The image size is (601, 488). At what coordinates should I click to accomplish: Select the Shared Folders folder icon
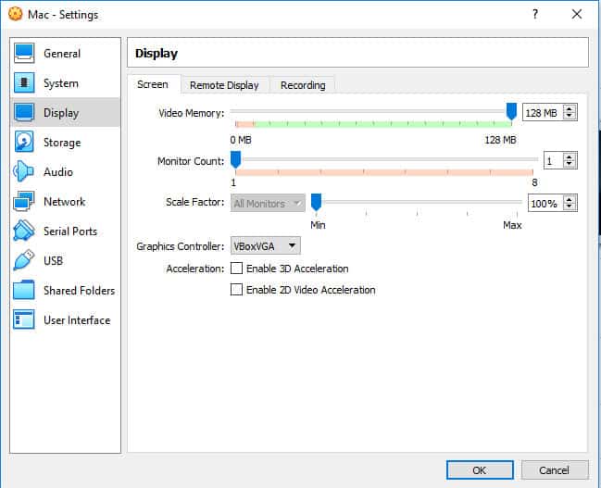pos(24,290)
